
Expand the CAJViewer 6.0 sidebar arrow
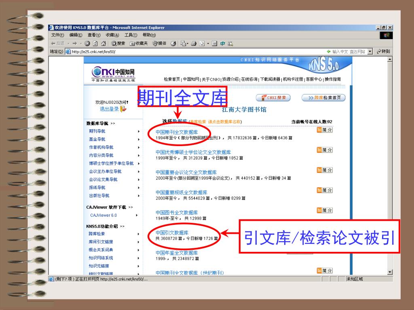click(x=137, y=216)
